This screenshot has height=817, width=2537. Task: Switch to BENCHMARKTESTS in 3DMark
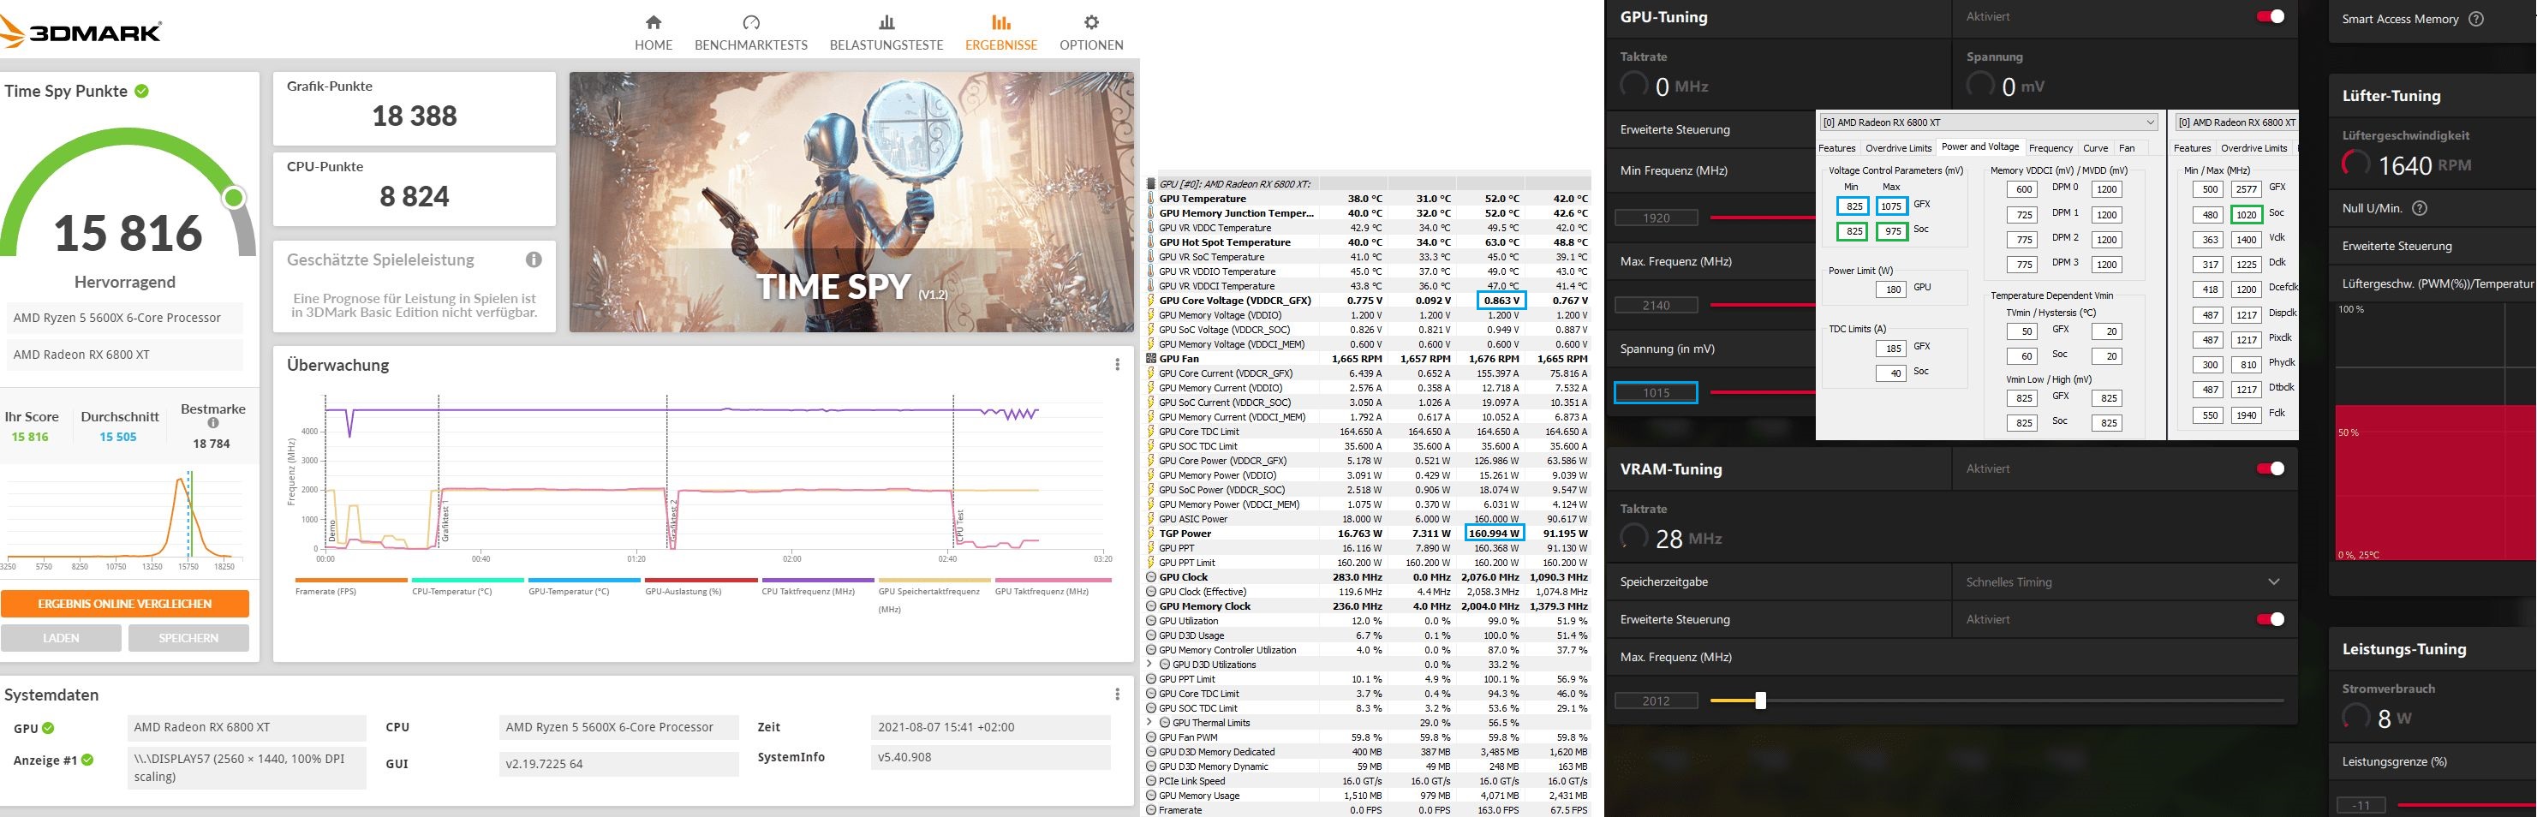[x=750, y=33]
